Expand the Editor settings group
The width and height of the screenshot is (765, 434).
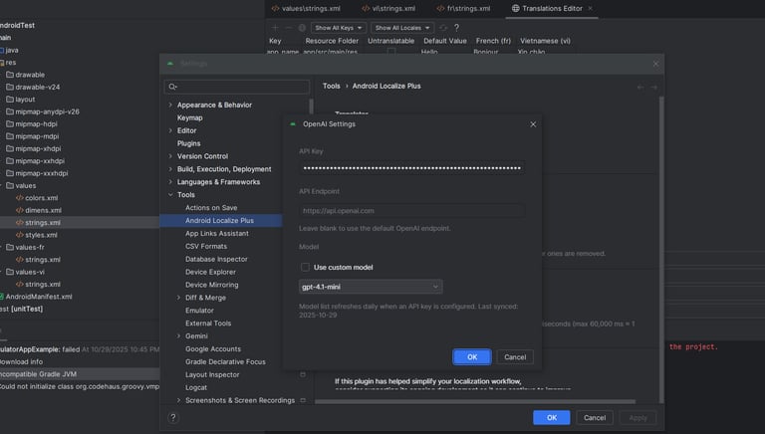[170, 130]
